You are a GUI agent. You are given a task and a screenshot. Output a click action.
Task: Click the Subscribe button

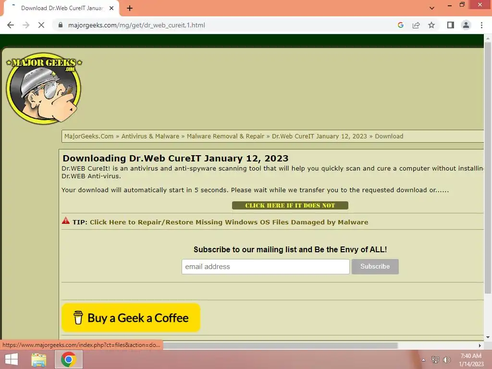point(375,267)
